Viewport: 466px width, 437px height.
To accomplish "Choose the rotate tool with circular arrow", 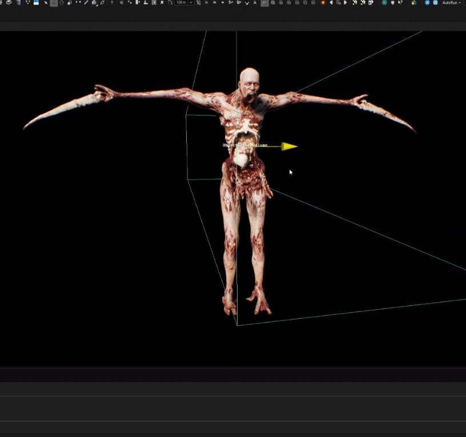I will (62, 3).
